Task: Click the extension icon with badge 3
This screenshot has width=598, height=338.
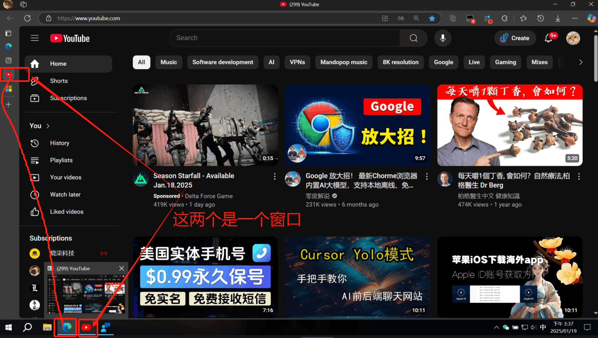Action: coord(488,18)
